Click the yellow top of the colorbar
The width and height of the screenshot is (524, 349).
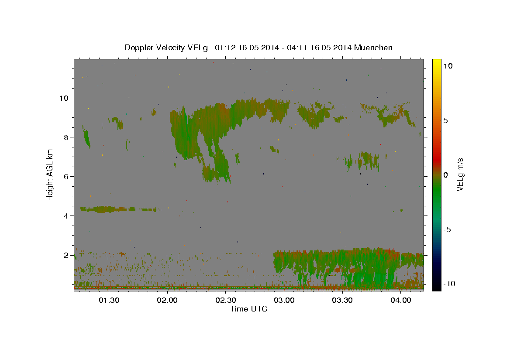(437, 63)
